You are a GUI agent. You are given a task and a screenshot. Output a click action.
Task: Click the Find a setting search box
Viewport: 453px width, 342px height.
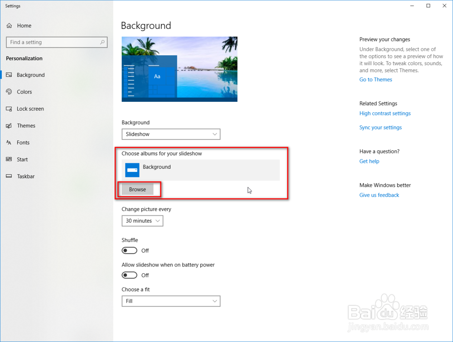[57, 42]
